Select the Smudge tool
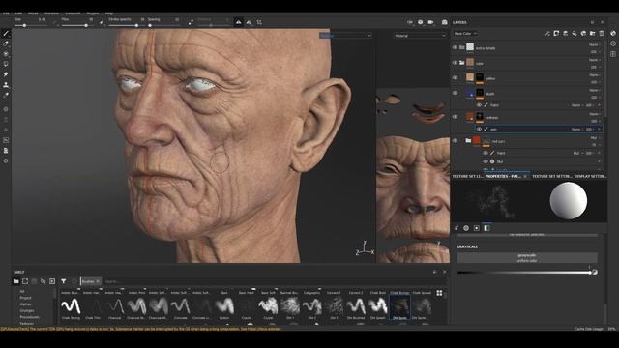 (x=6, y=74)
